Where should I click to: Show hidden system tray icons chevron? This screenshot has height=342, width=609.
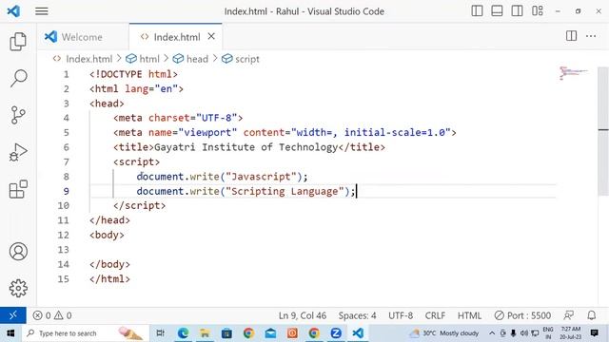click(492, 333)
